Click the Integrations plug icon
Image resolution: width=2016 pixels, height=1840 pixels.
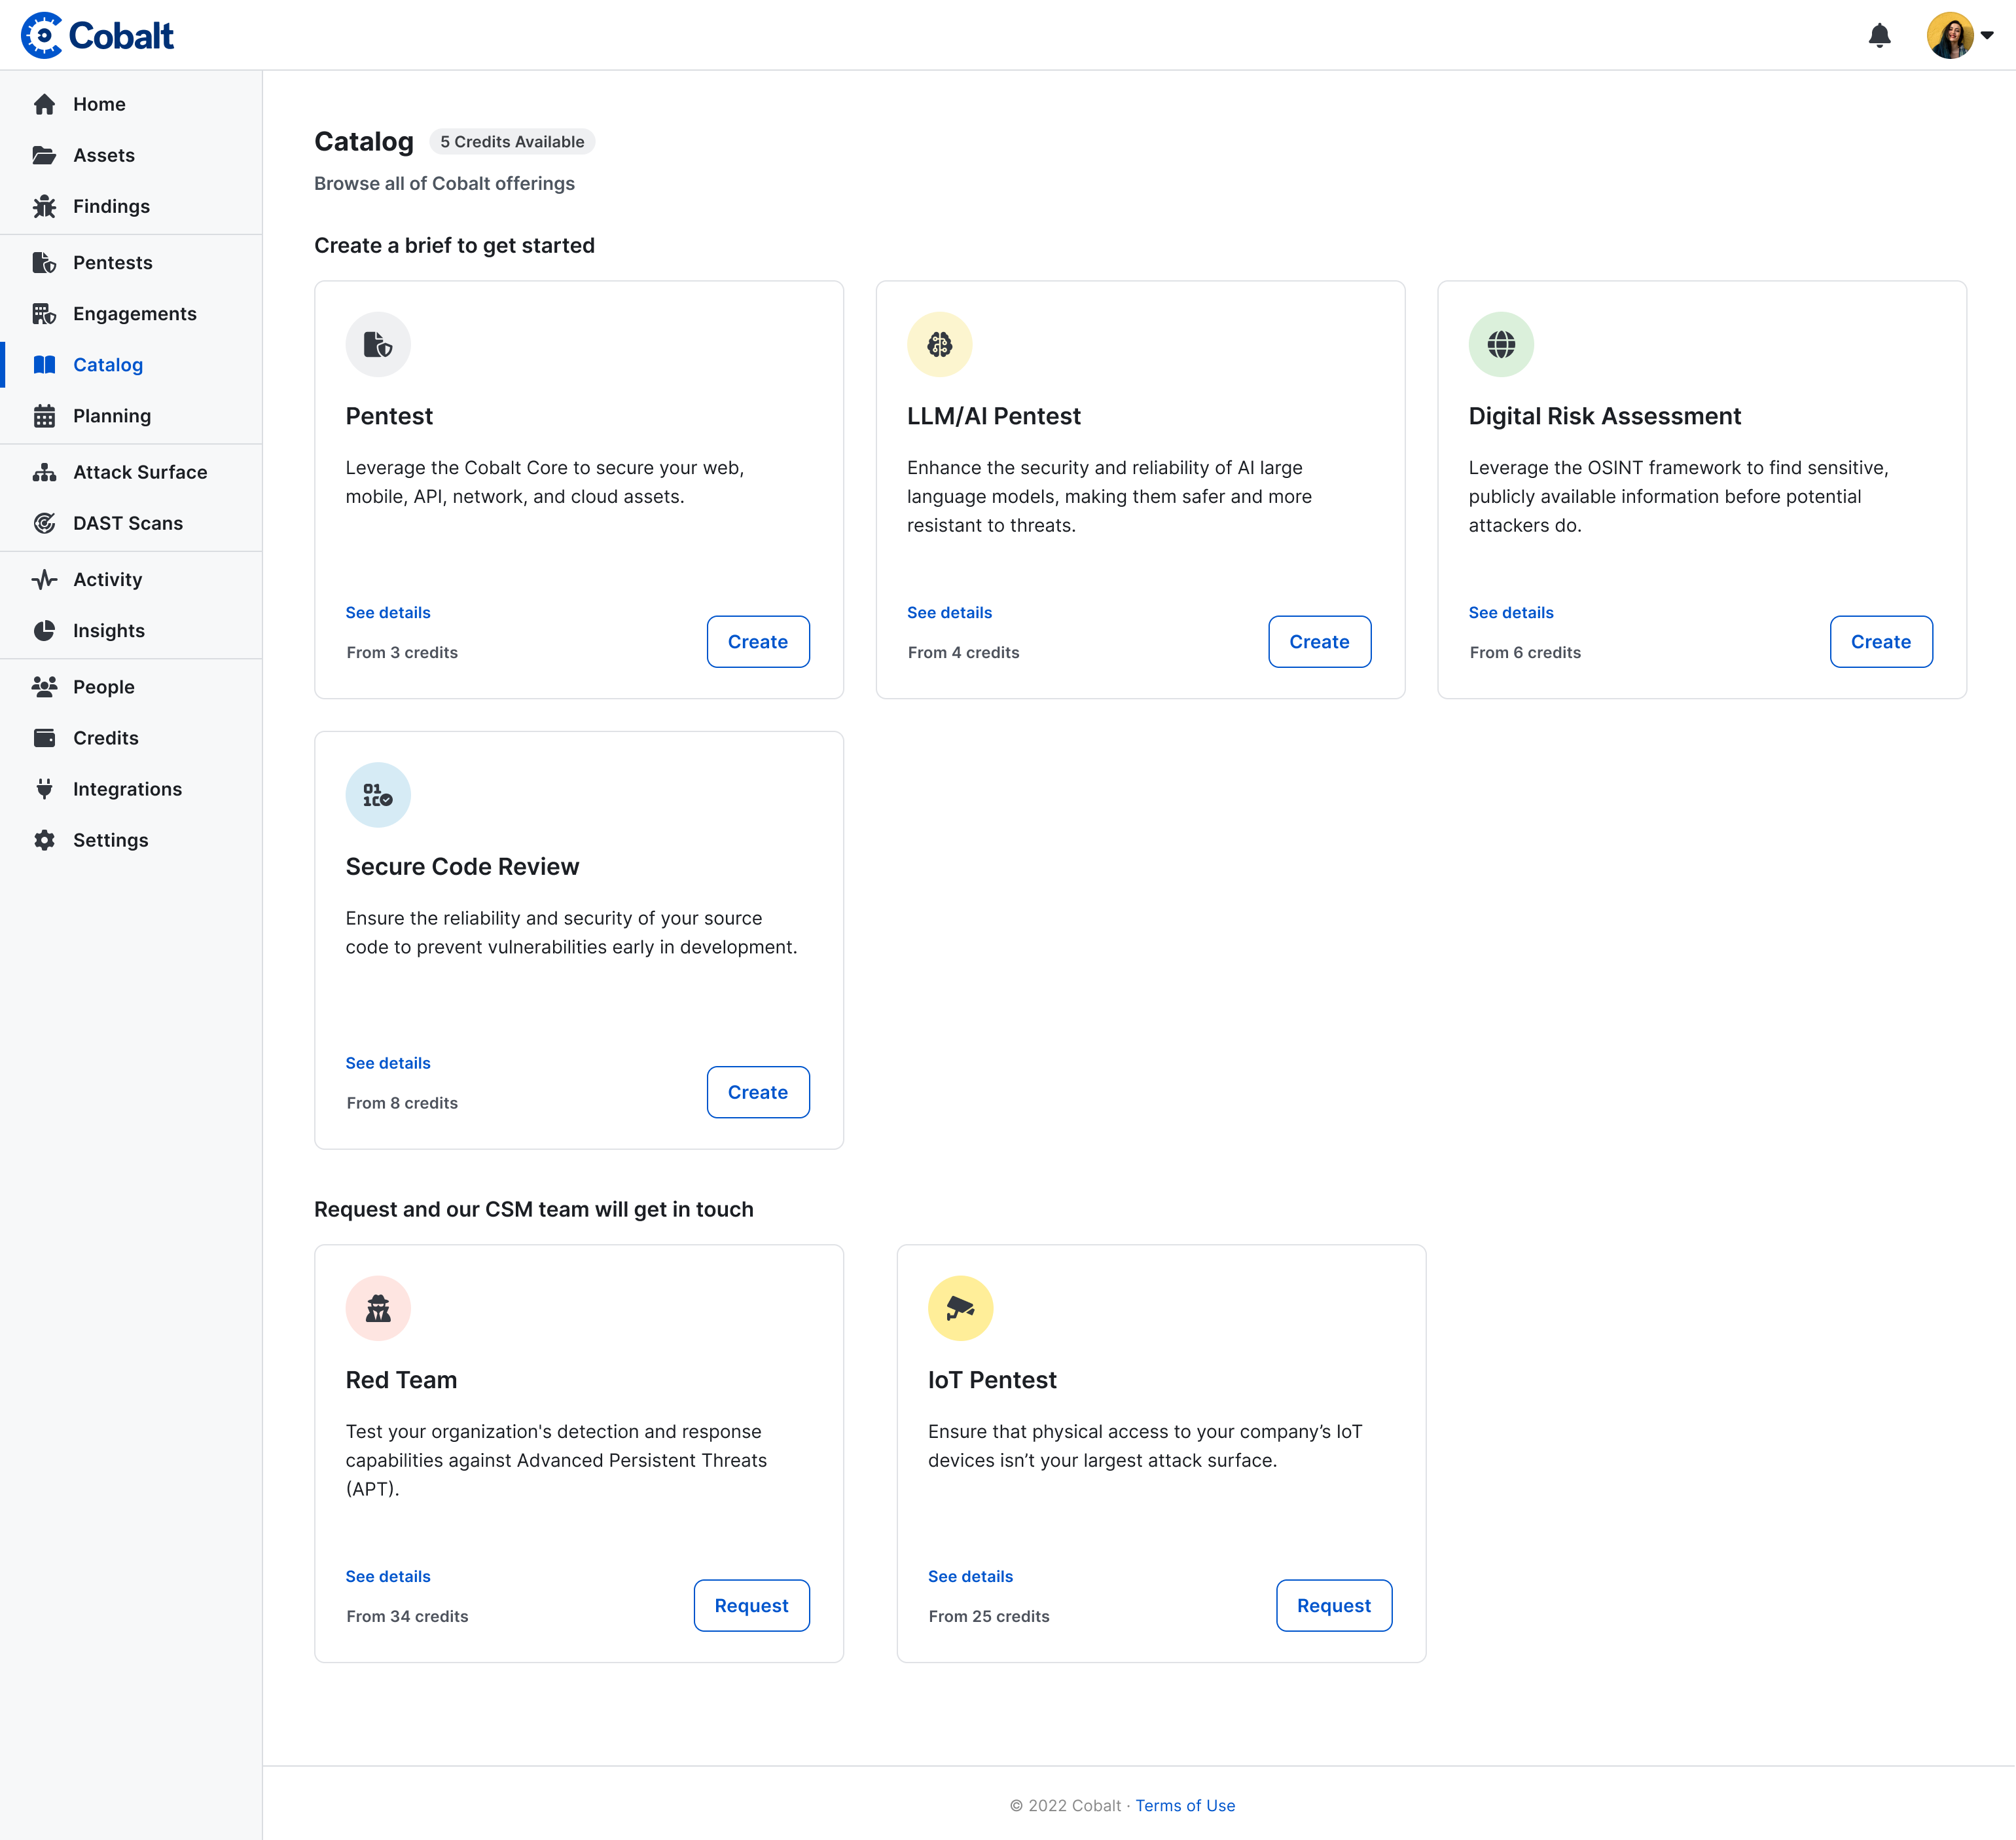point(44,790)
